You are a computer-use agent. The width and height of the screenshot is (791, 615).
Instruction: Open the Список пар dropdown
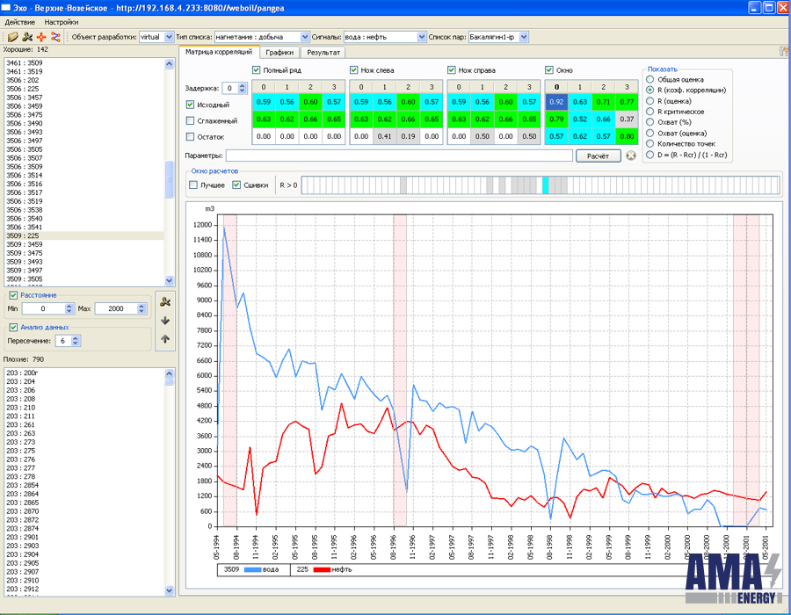522,37
